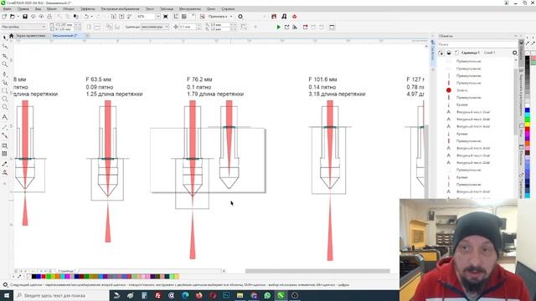Click the Options gear icon in the toolbar
Screen dimensions: 536x301
240,17
